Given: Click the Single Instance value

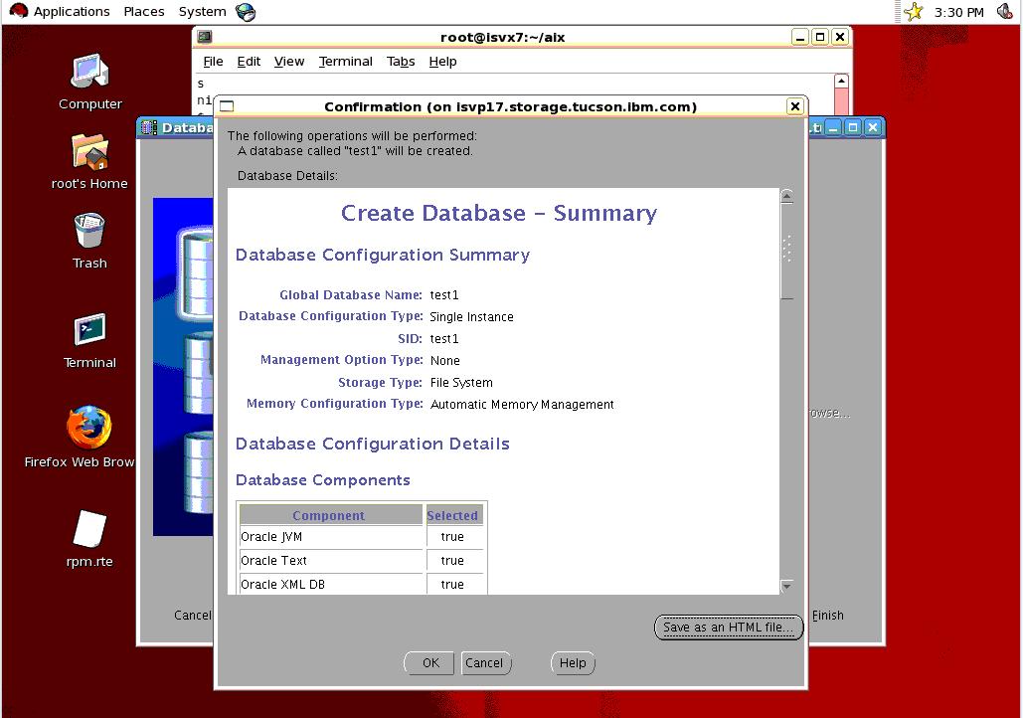Looking at the screenshot, I should click(x=471, y=316).
